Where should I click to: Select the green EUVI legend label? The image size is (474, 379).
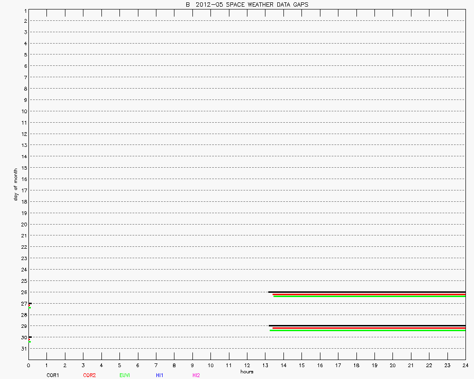(x=125, y=375)
